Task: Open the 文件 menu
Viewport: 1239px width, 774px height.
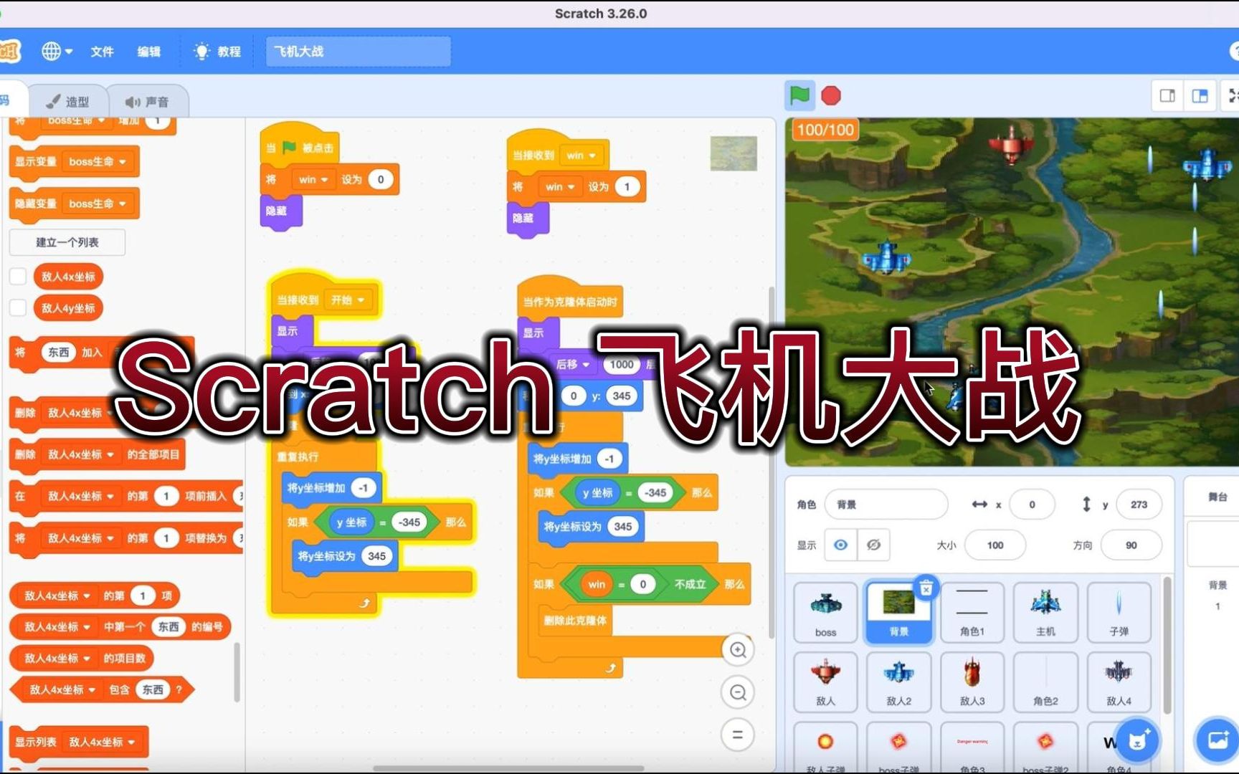Action: [102, 51]
